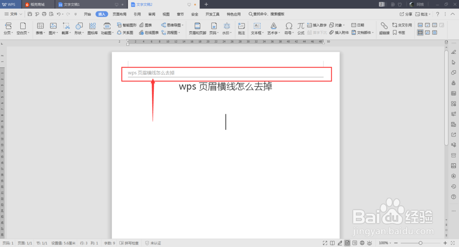Click the Save icon in quick access toolbar
This screenshot has width=459, height=247.
click(29, 14)
